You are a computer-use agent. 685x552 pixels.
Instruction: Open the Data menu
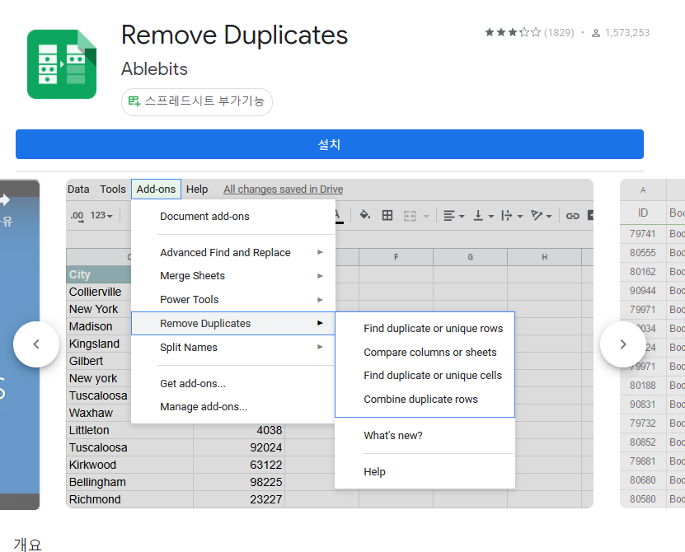[78, 189]
